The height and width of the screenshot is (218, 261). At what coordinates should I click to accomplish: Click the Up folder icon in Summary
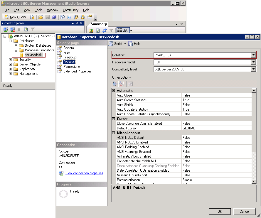point(91,31)
